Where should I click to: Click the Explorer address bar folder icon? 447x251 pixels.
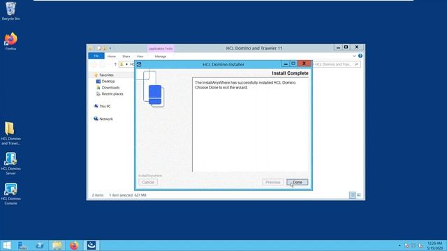click(x=122, y=64)
